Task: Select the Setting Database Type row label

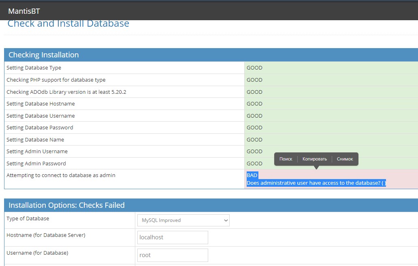Action: point(34,68)
